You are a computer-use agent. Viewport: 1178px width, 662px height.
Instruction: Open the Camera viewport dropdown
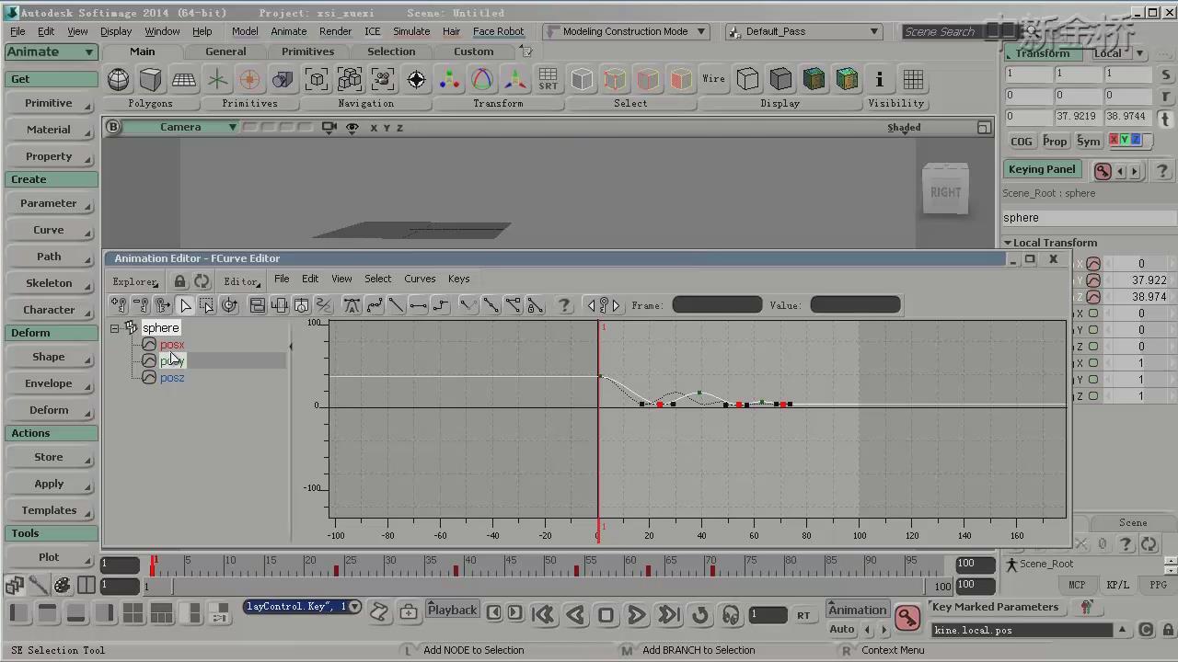coord(180,127)
